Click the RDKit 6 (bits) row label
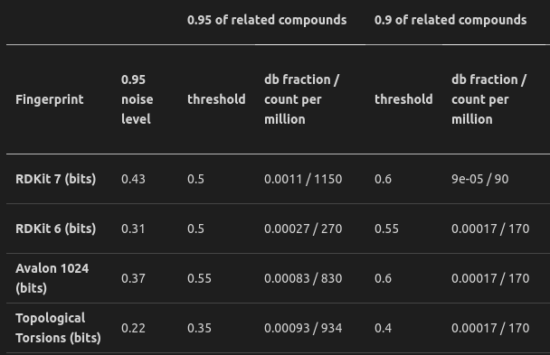Image resolution: width=550 pixels, height=355 pixels. [x=56, y=229]
